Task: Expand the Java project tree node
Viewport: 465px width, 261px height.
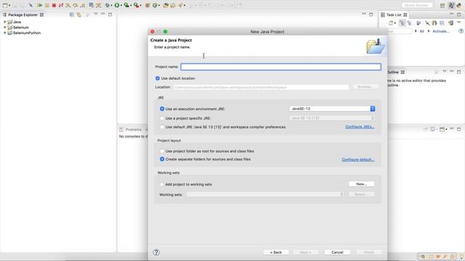Action: click(5, 22)
